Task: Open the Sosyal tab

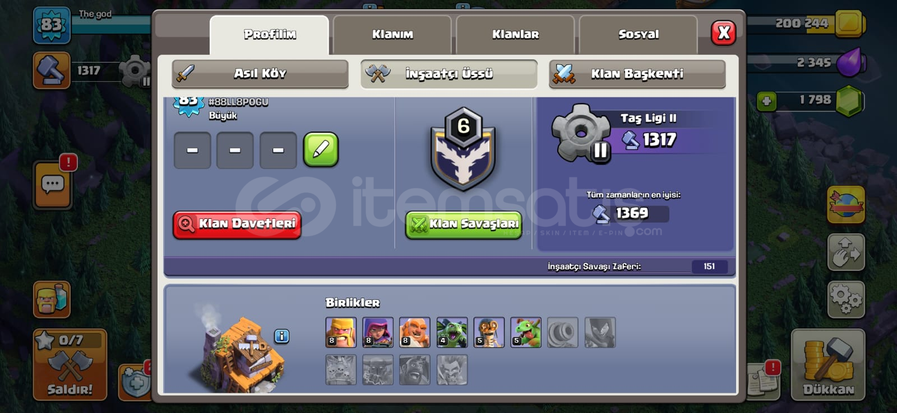Action: coord(639,34)
